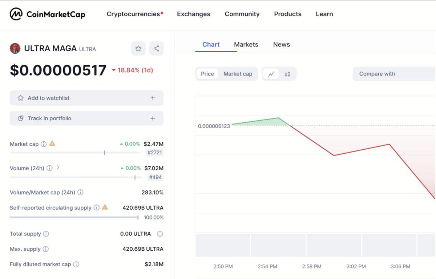Click the 3:06 PM time axis label
This screenshot has height=279, width=436.
tap(400, 266)
